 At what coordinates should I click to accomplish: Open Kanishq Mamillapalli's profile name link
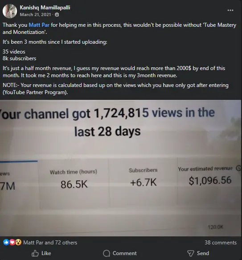[45, 8]
